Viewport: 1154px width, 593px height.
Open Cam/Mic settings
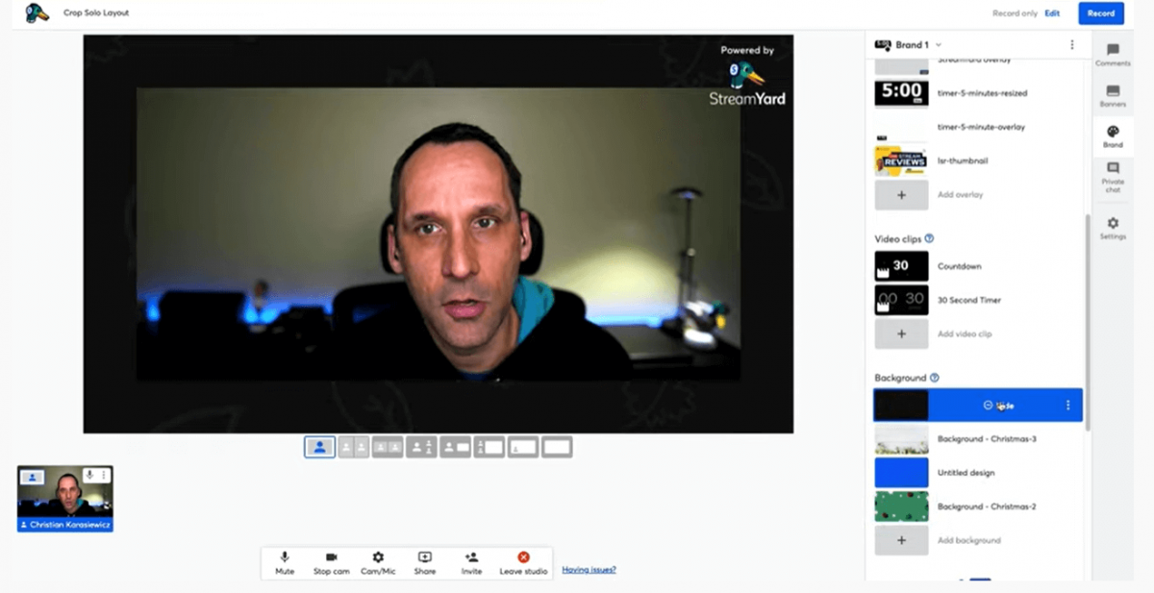coord(378,563)
